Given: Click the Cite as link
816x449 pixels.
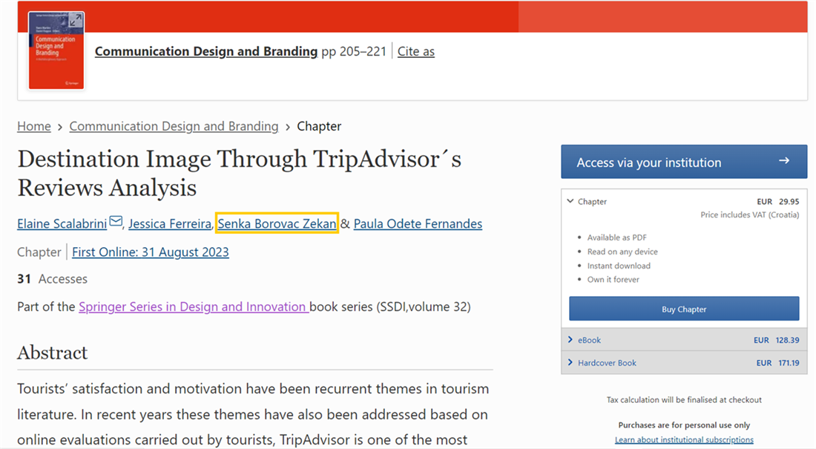Looking at the screenshot, I should tap(416, 51).
